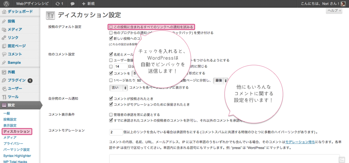Screen dimensions: 349x163
Task: Go to 一般 general settings
Action: 7,113
